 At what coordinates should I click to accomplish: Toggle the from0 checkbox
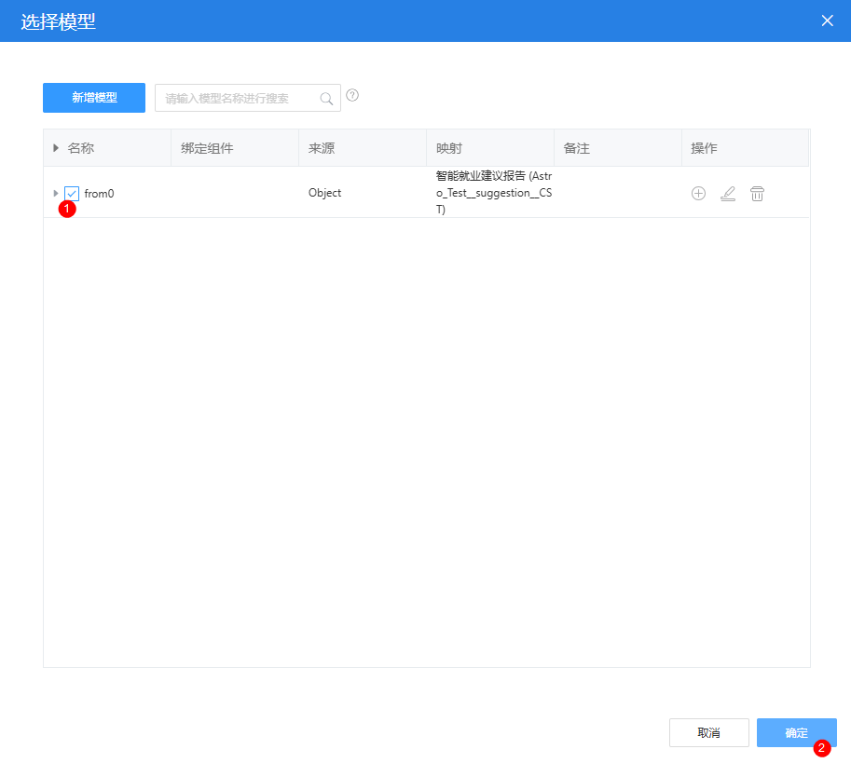[x=72, y=194]
